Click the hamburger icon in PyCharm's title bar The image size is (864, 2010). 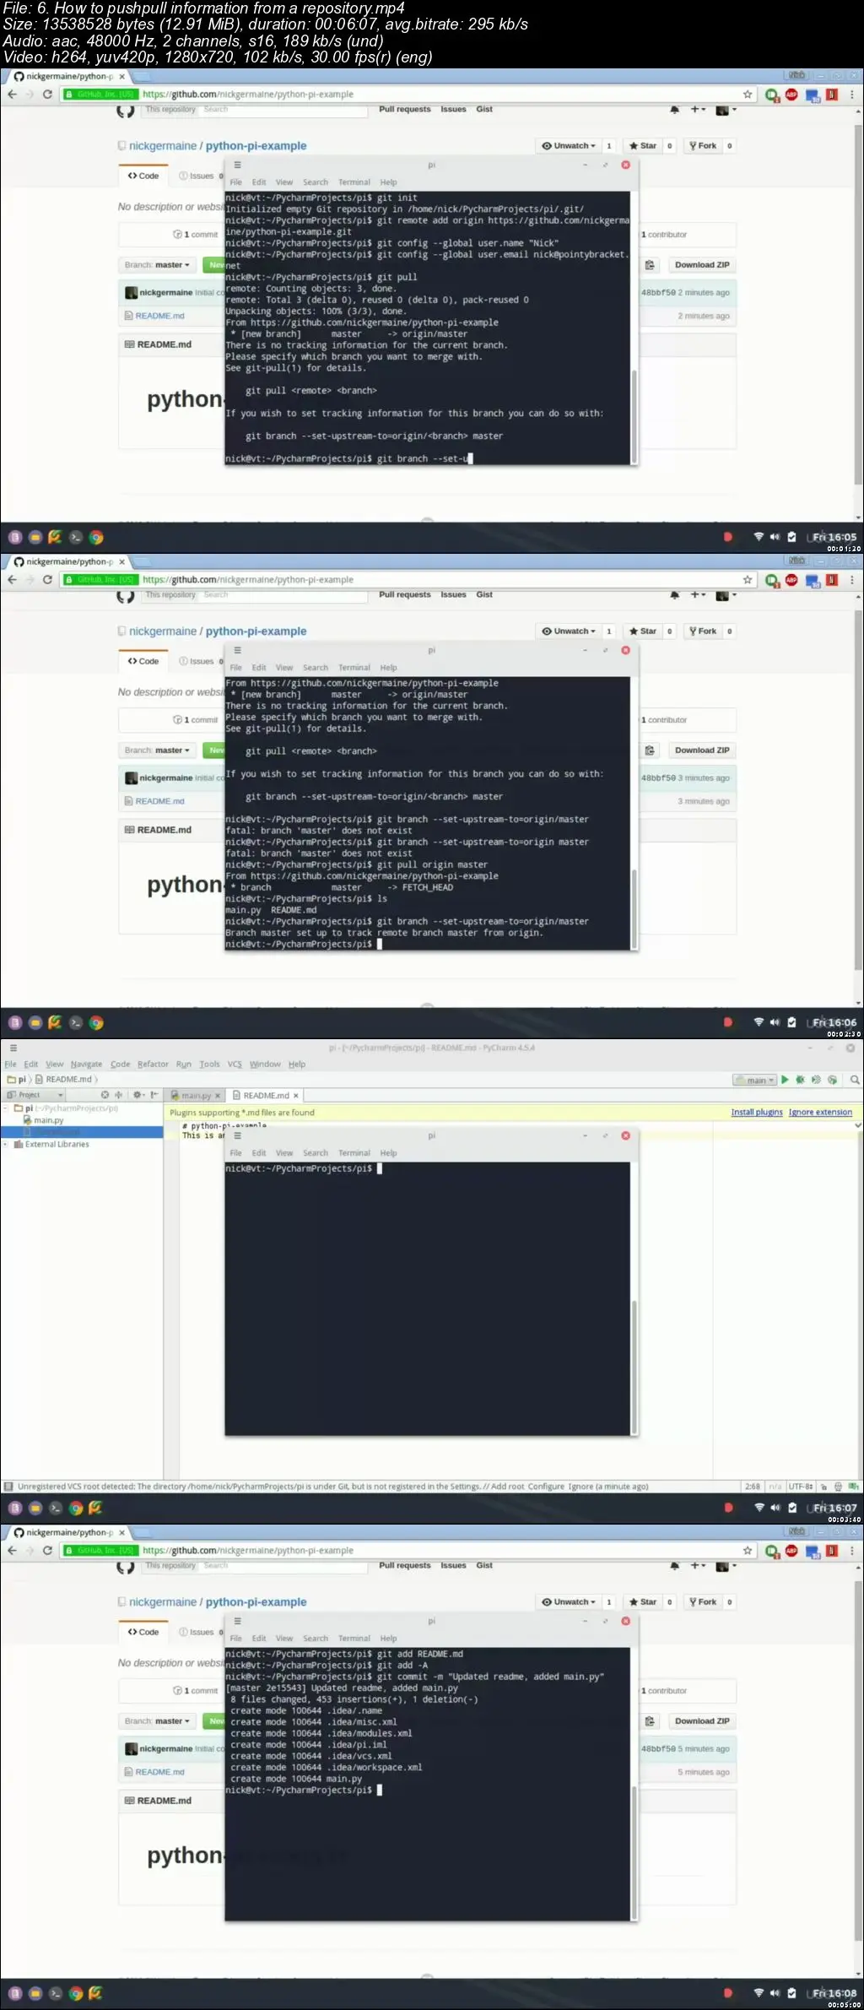click(x=13, y=1048)
